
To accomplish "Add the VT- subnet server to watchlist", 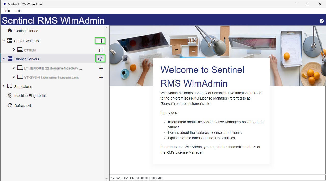I will pos(101,77).
